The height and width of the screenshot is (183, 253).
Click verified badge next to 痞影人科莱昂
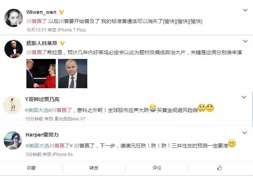pyautogui.click(x=62, y=43)
